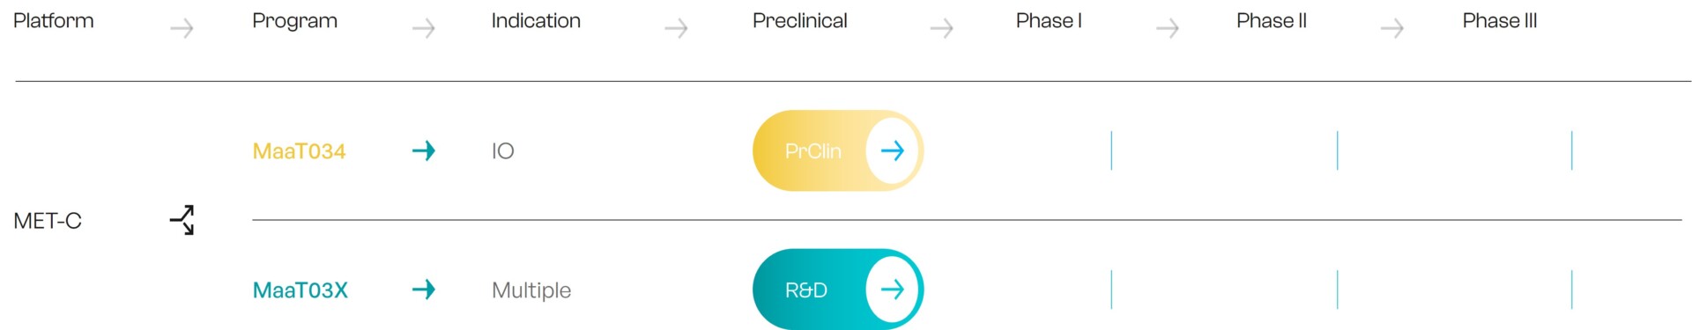
Task: Click the Multiple indication text
Action: pyautogui.click(x=531, y=290)
